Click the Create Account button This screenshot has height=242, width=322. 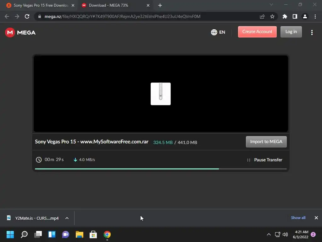[257, 32]
